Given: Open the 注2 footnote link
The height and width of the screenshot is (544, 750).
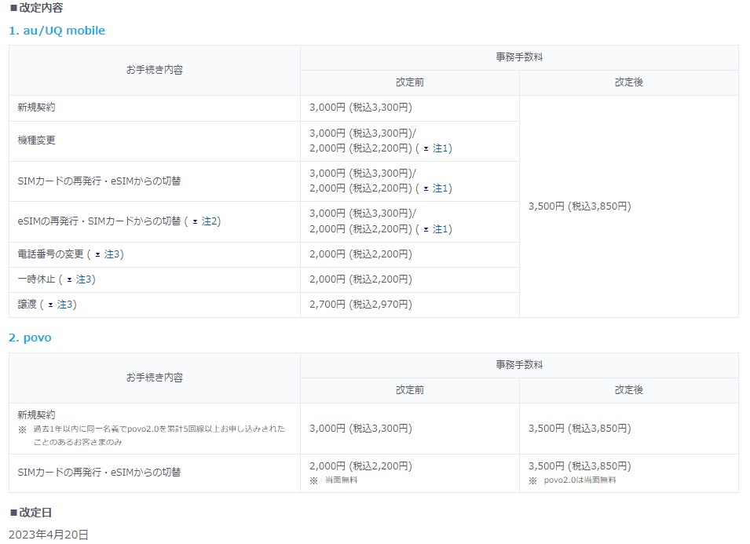Looking at the screenshot, I should 211,221.
